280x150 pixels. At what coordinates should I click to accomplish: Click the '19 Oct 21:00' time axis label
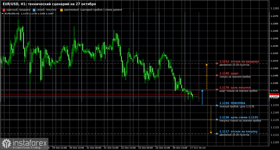[59, 148]
